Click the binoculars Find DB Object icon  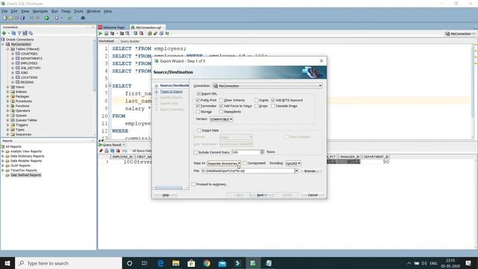coord(83,18)
